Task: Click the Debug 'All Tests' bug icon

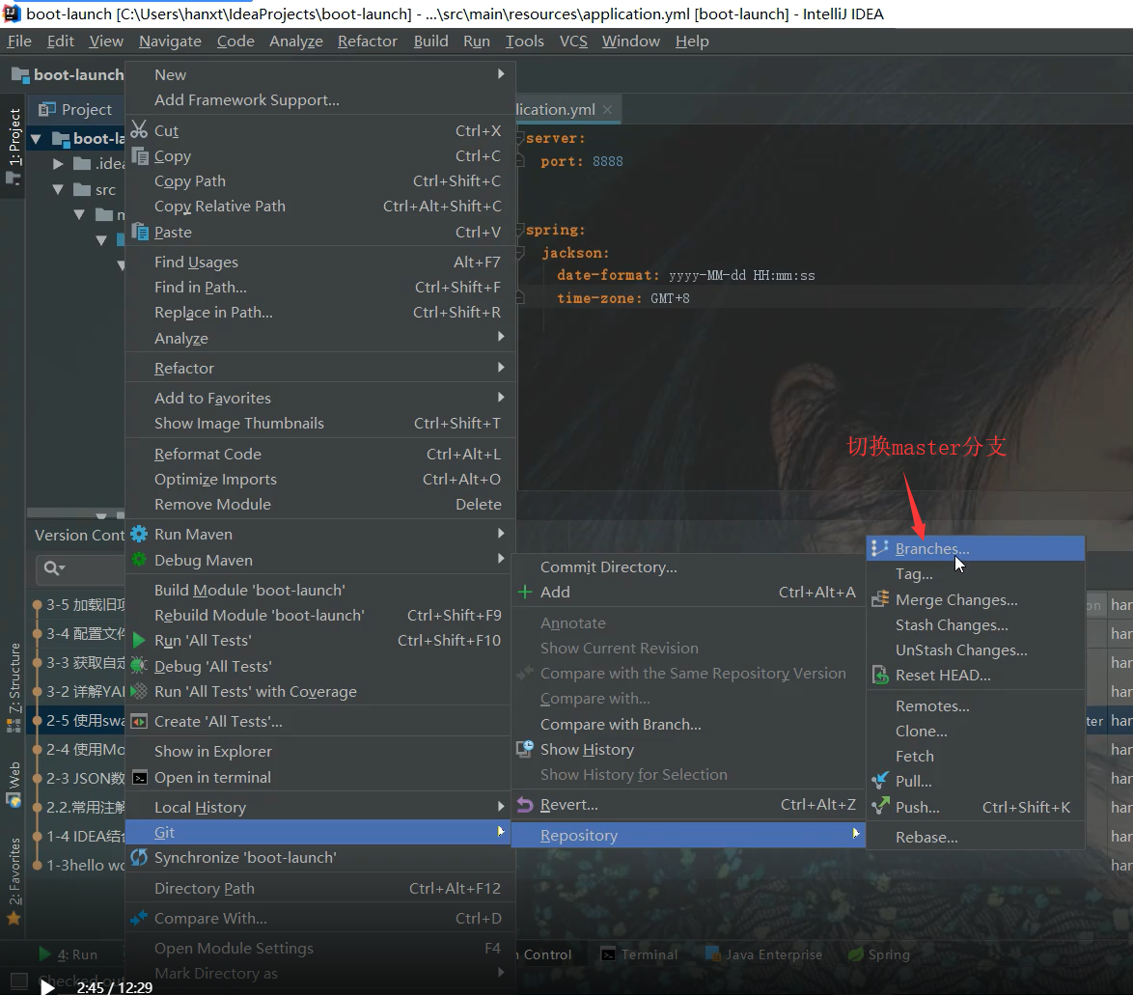Action: (x=139, y=666)
